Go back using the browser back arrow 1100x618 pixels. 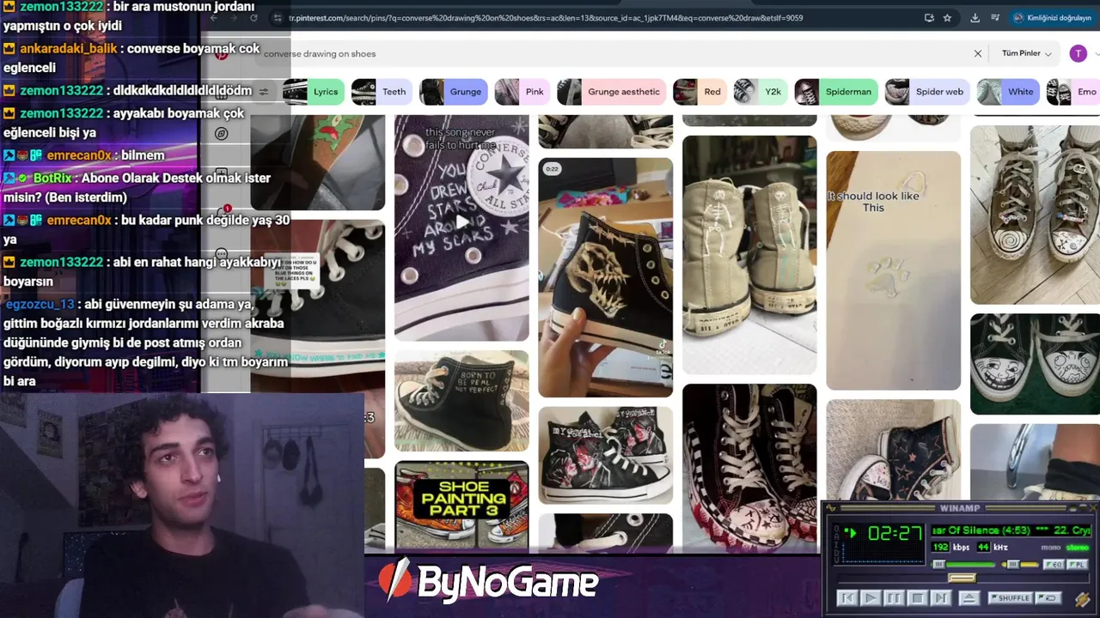(214, 18)
